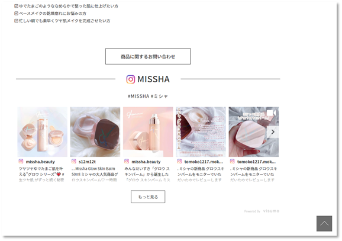This screenshot has height=241, width=342.
Task: Open the #MISSHA #ミシャ hashtag text
Action: tap(148, 96)
